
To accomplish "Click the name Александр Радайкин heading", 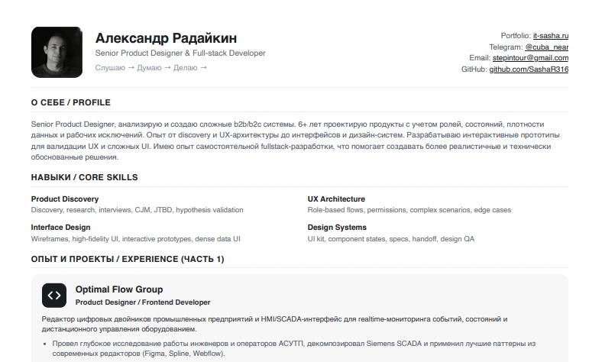I will pyautogui.click(x=166, y=38).
